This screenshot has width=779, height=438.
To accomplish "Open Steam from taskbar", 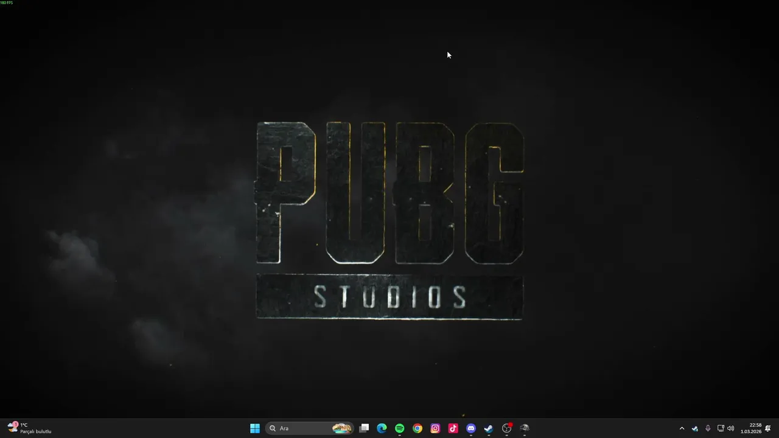I will 489,428.
